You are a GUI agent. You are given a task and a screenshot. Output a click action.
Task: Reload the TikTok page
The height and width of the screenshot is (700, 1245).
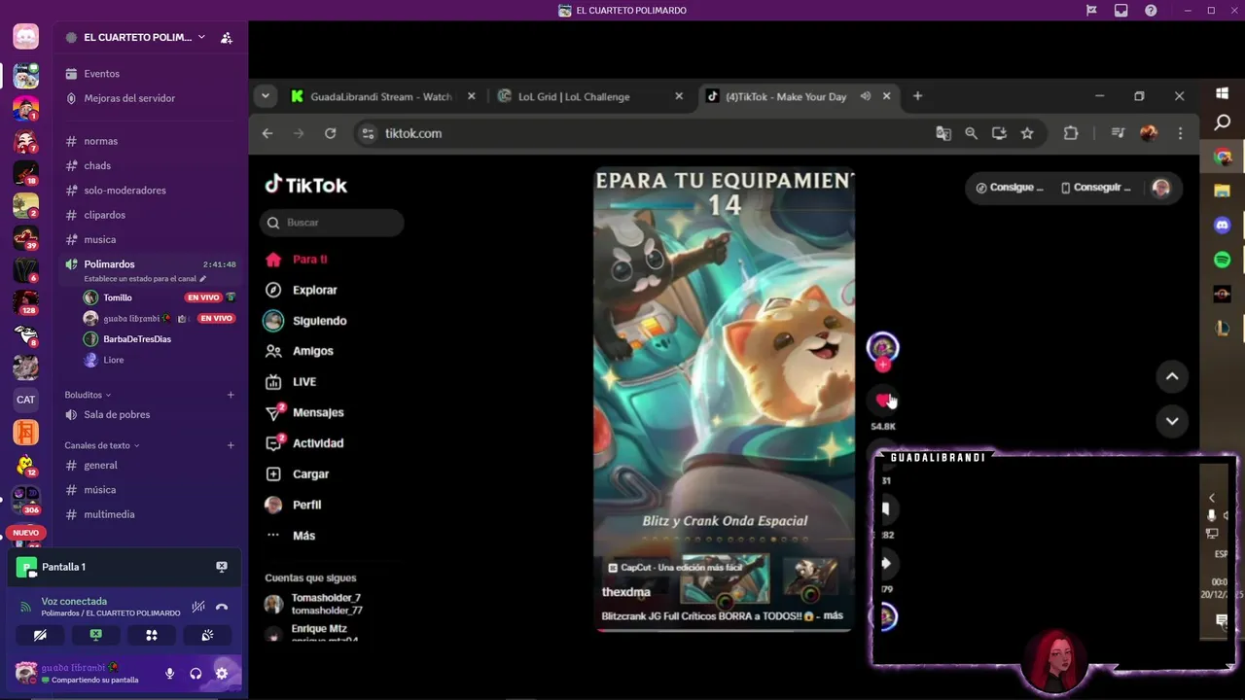[x=331, y=133]
